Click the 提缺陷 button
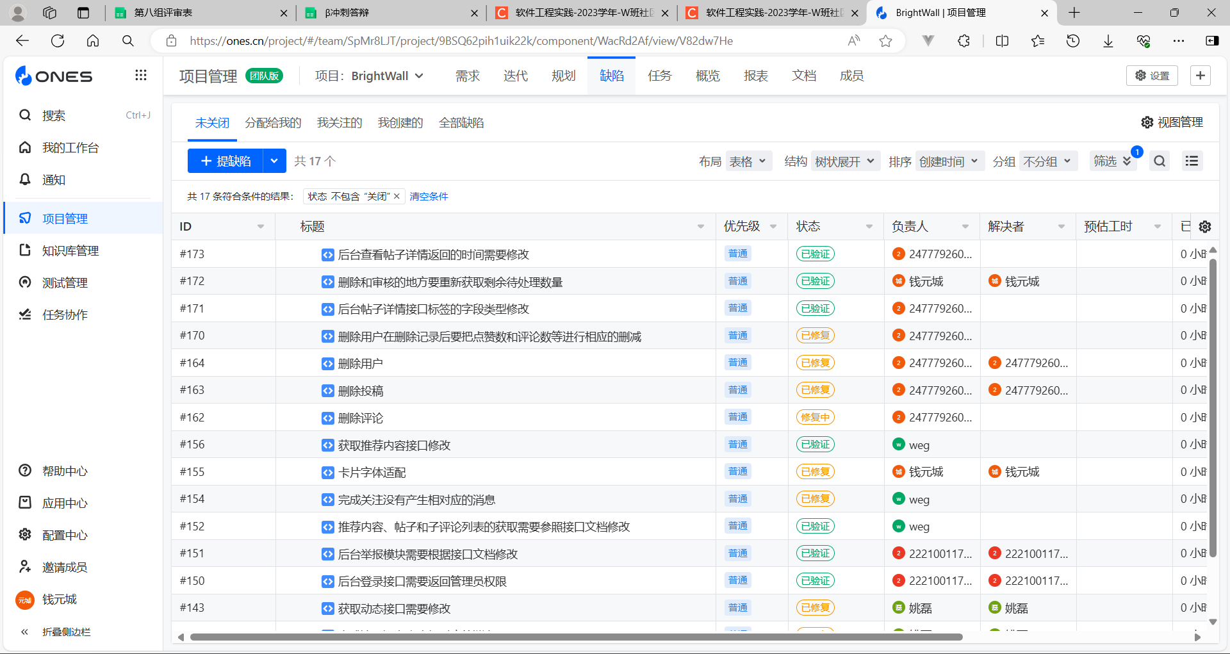 225,161
